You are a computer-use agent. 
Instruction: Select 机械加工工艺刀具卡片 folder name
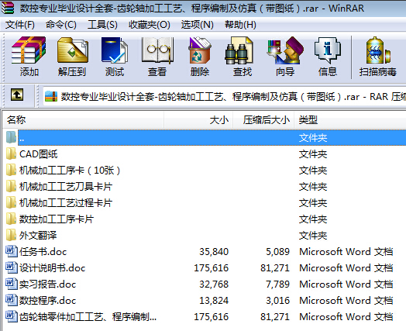point(66,187)
